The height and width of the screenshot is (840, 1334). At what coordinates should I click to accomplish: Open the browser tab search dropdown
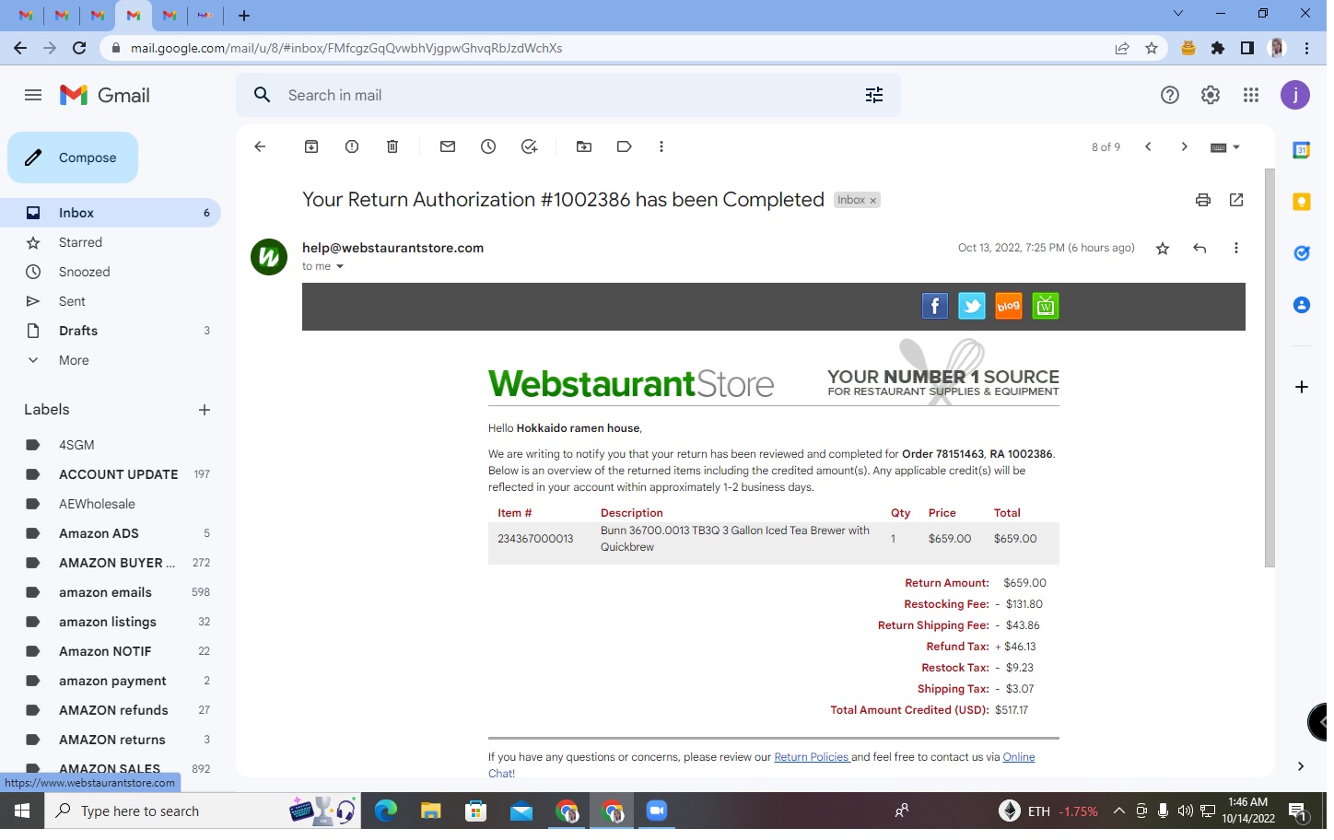[1178, 14]
